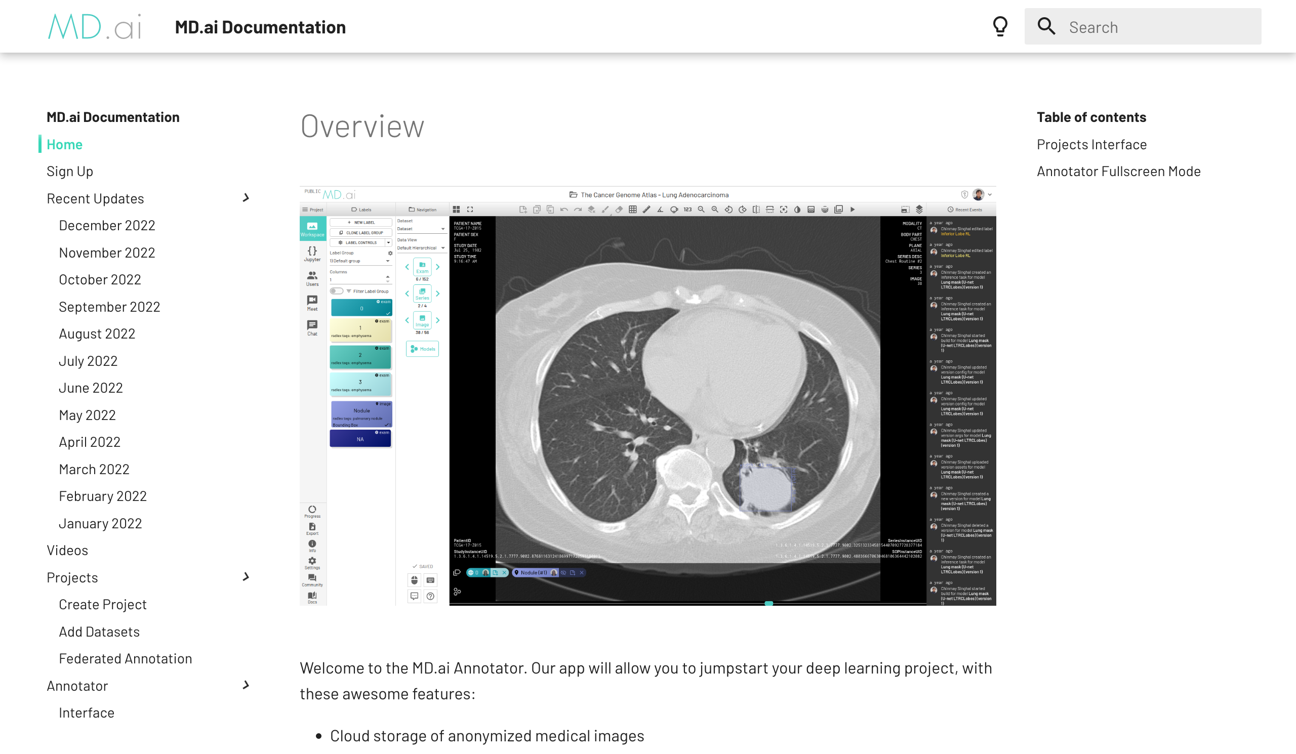
Task: Jump to Annotator Fullscreen Mode section
Action: coord(1119,172)
